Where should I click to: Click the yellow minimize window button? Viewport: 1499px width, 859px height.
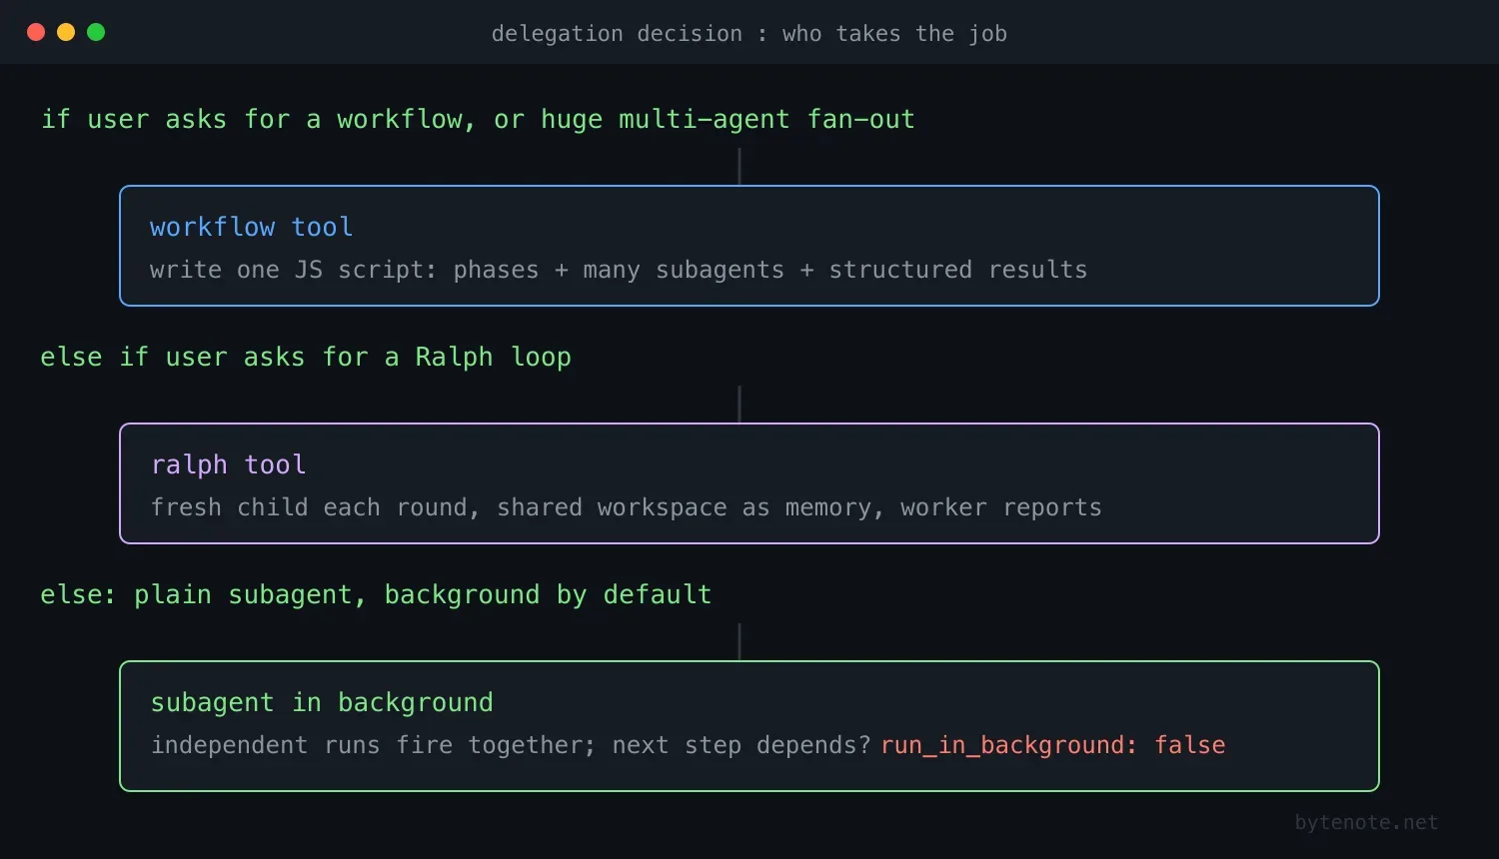click(x=66, y=32)
